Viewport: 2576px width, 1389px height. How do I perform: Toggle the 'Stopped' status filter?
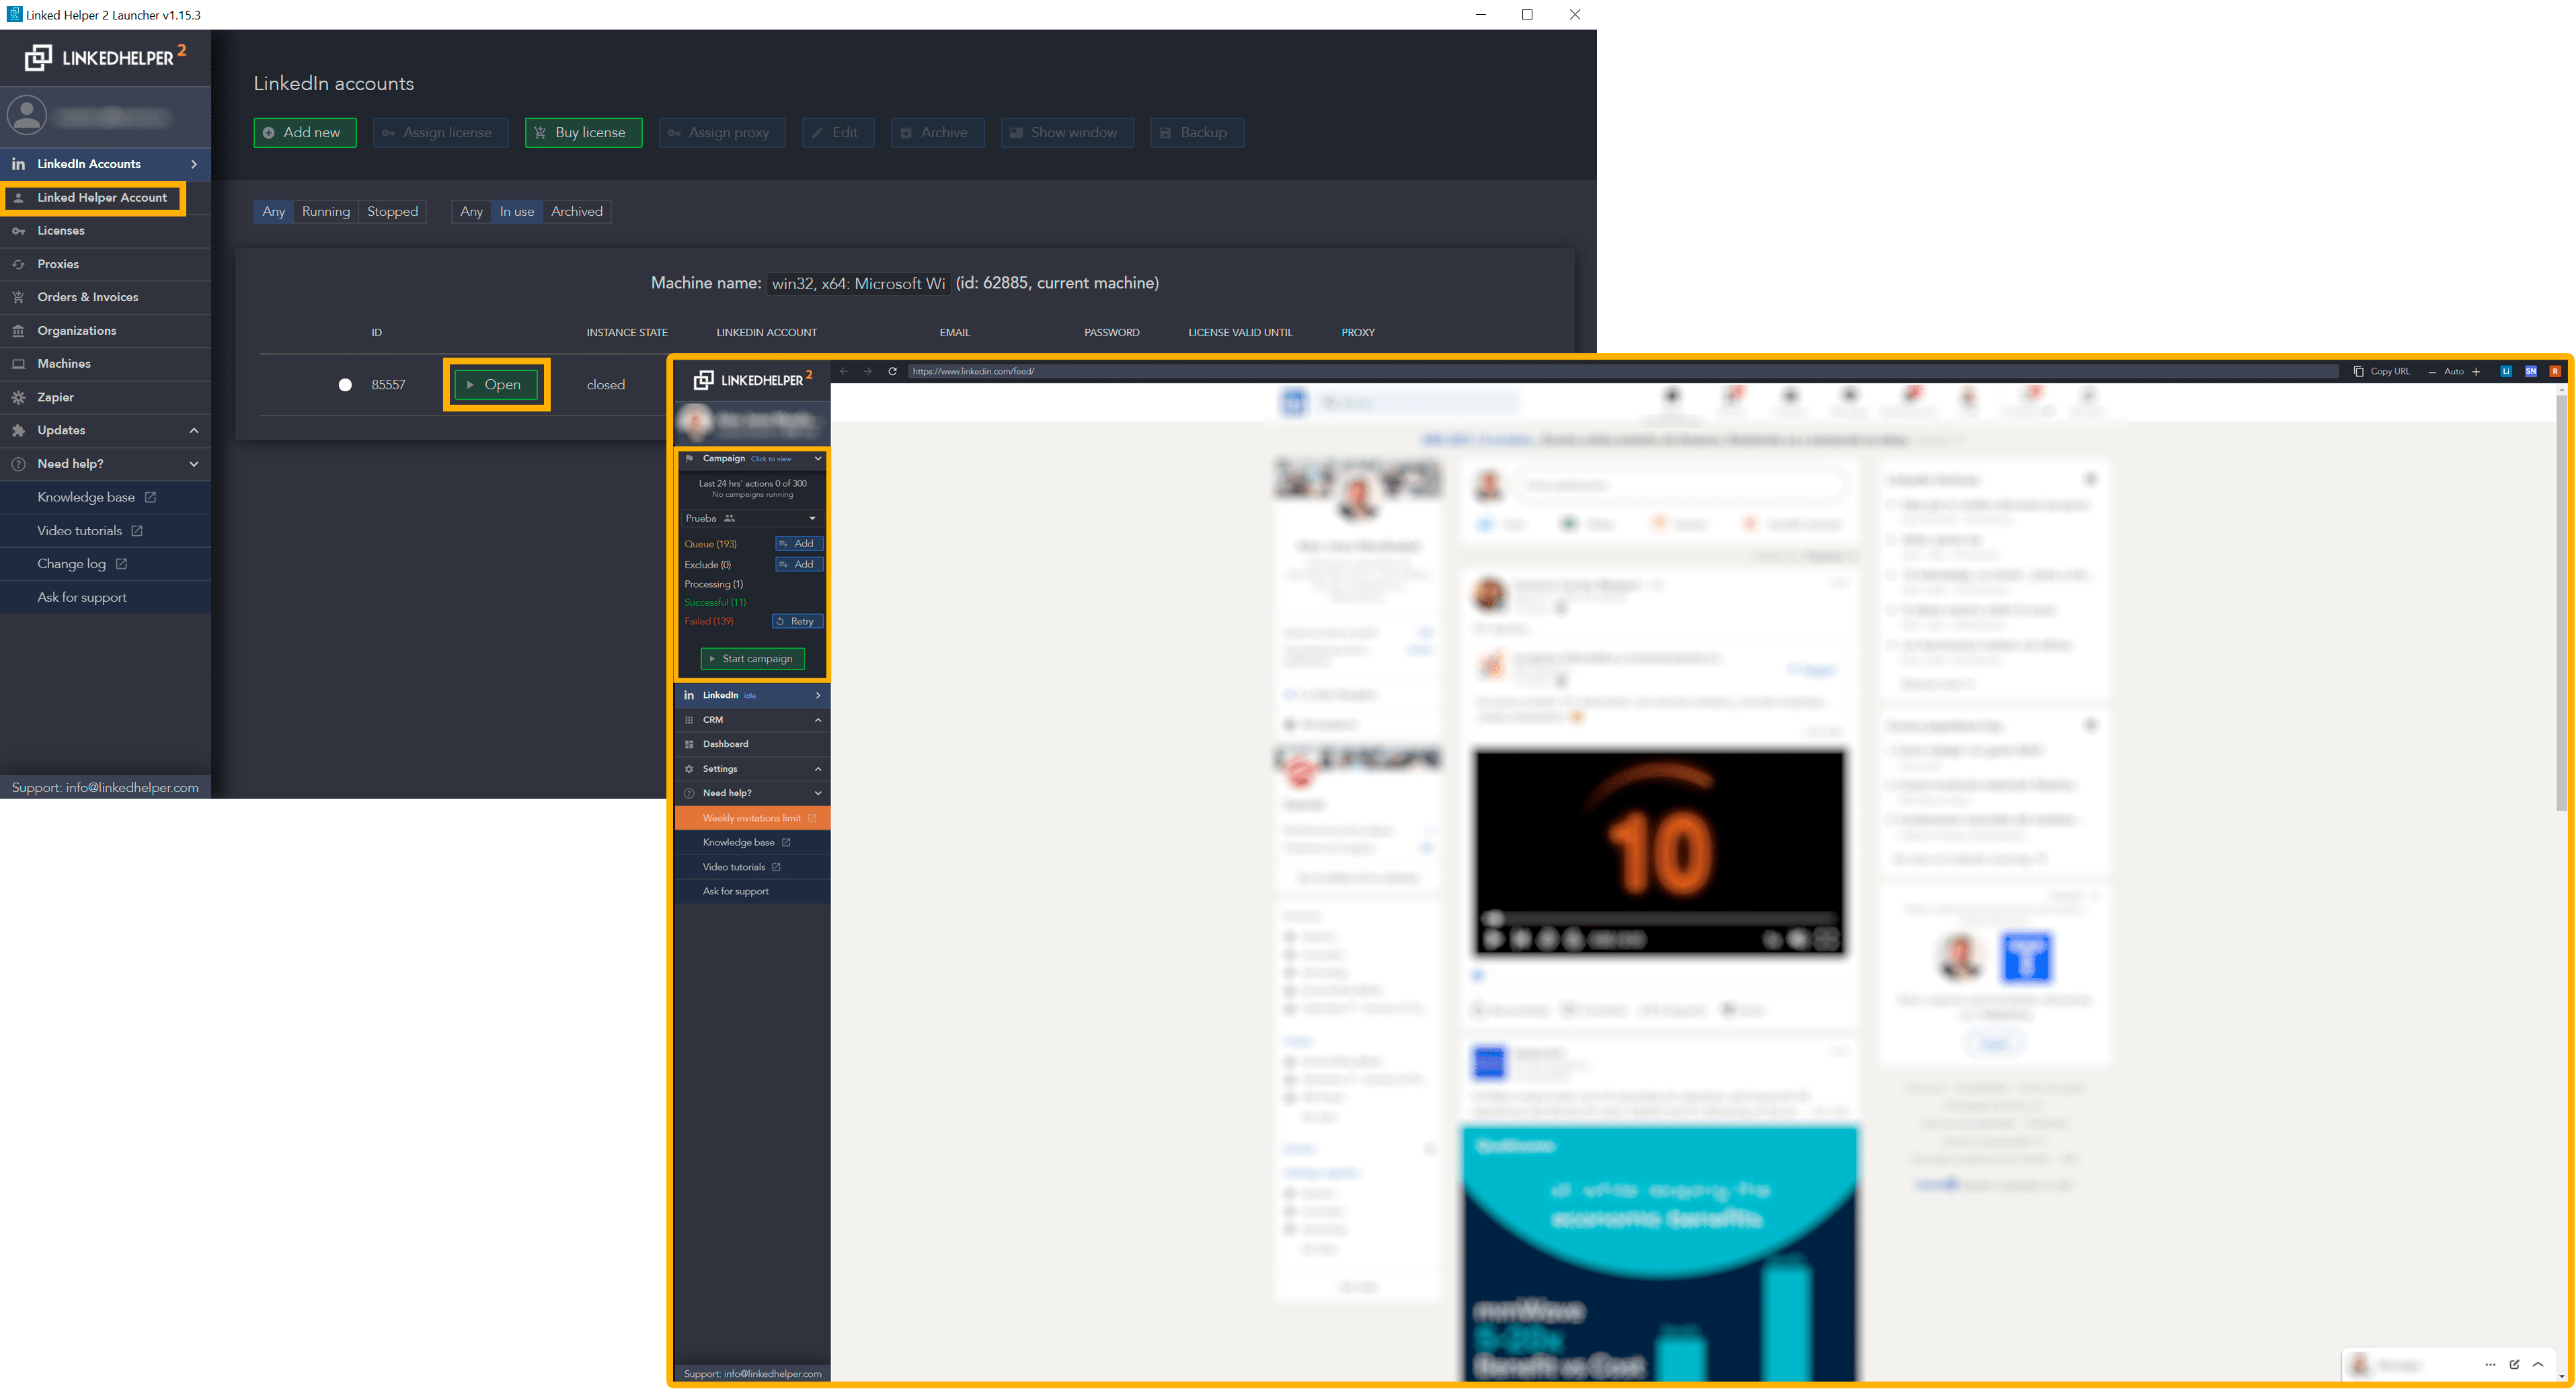[x=392, y=210]
